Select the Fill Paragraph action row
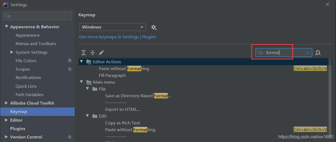 pyautogui.click(x=112, y=75)
